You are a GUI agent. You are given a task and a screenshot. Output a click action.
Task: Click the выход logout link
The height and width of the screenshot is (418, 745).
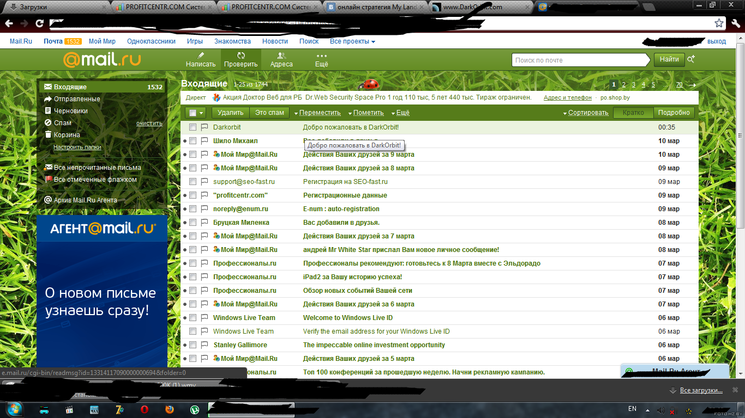pos(717,41)
